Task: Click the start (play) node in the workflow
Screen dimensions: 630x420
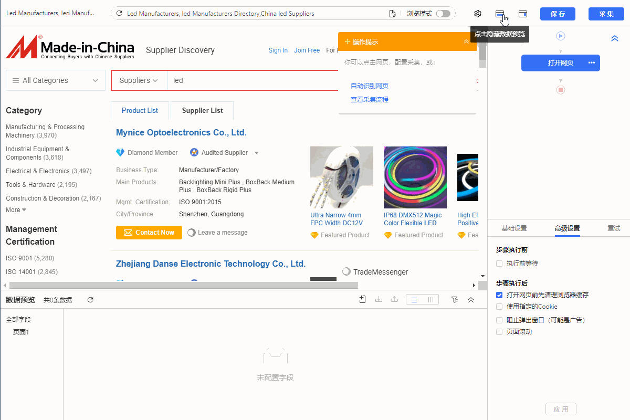Action: [561, 36]
